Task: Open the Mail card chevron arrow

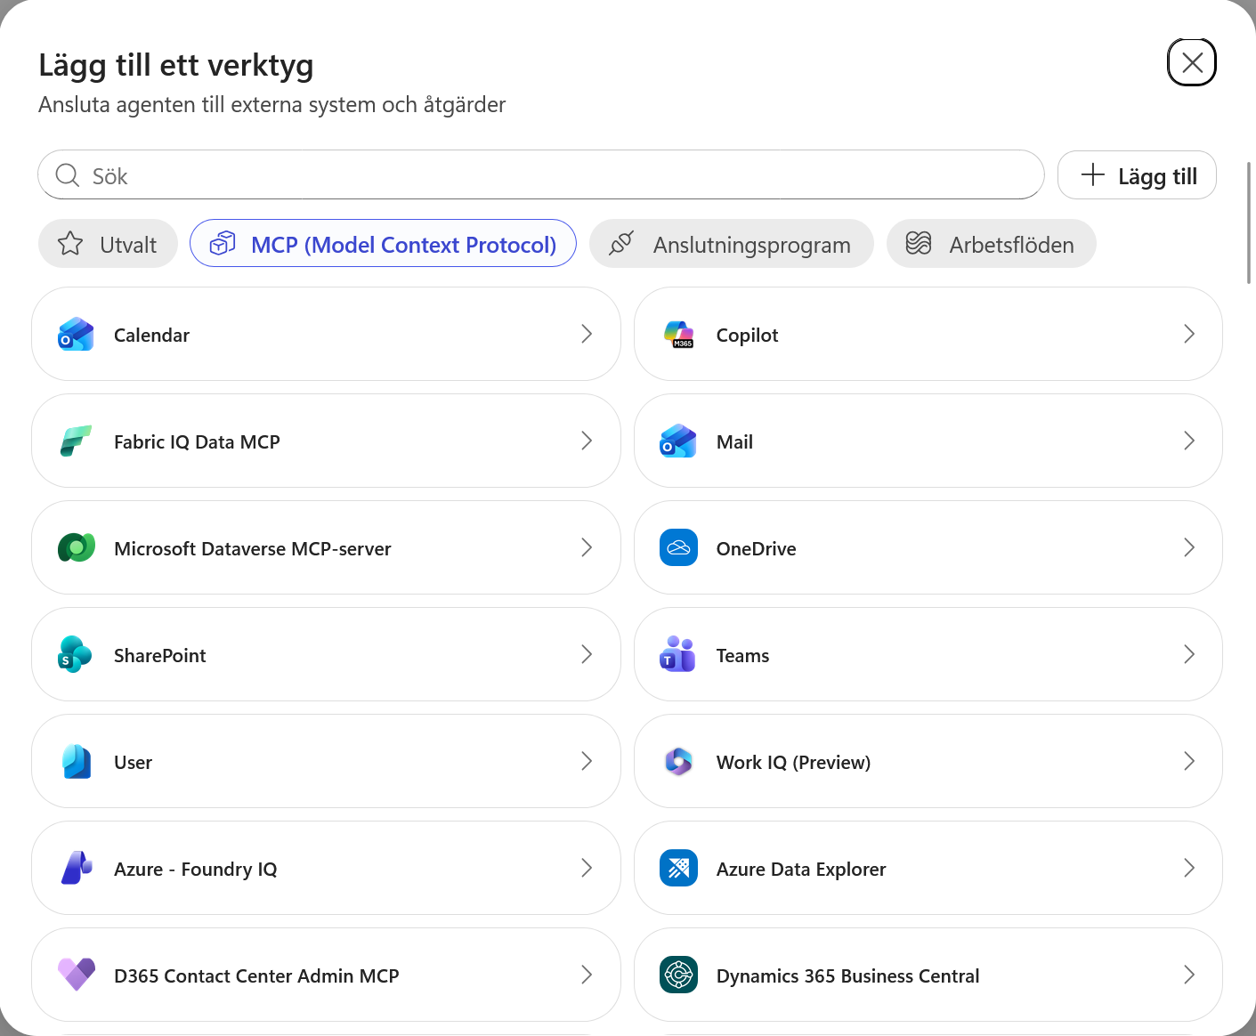Action: pyautogui.click(x=1189, y=441)
